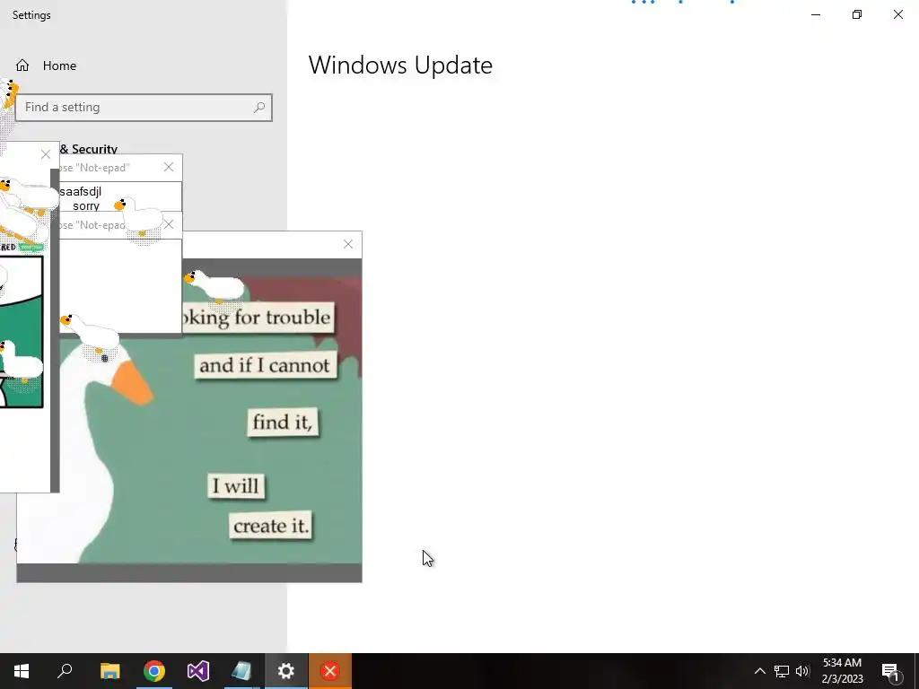Launch Google Chrome from taskbar

click(154, 671)
